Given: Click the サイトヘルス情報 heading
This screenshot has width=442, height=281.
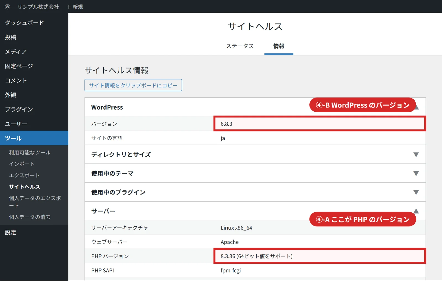Looking at the screenshot, I should pyautogui.click(x=117, y=70).
